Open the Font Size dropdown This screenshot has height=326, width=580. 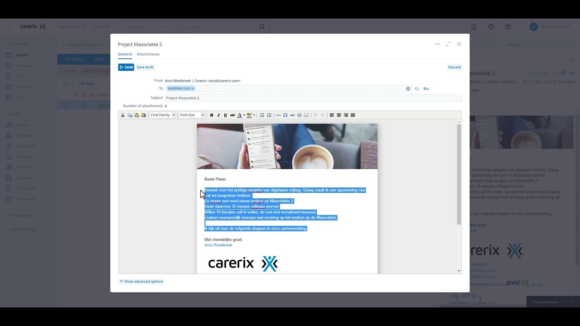[x=192, y=115]
